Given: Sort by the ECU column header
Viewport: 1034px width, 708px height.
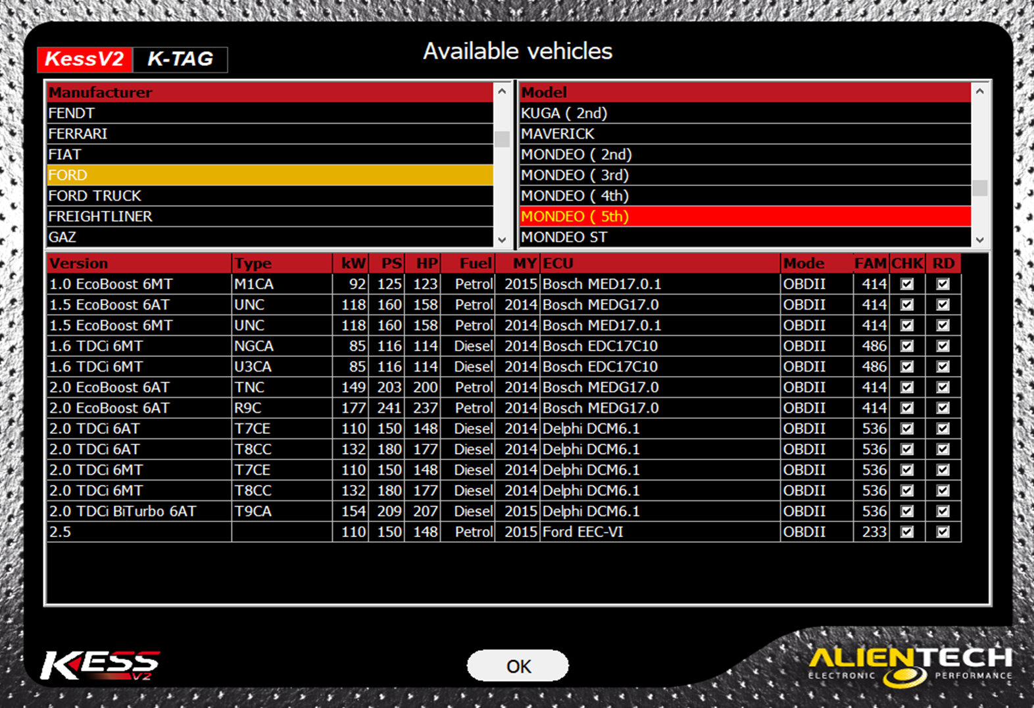Looking at the screenshot, I should coord(659,264).
